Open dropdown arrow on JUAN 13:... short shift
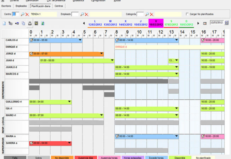The height and width of the screenshot is (159, 231). tap(177, 60)
